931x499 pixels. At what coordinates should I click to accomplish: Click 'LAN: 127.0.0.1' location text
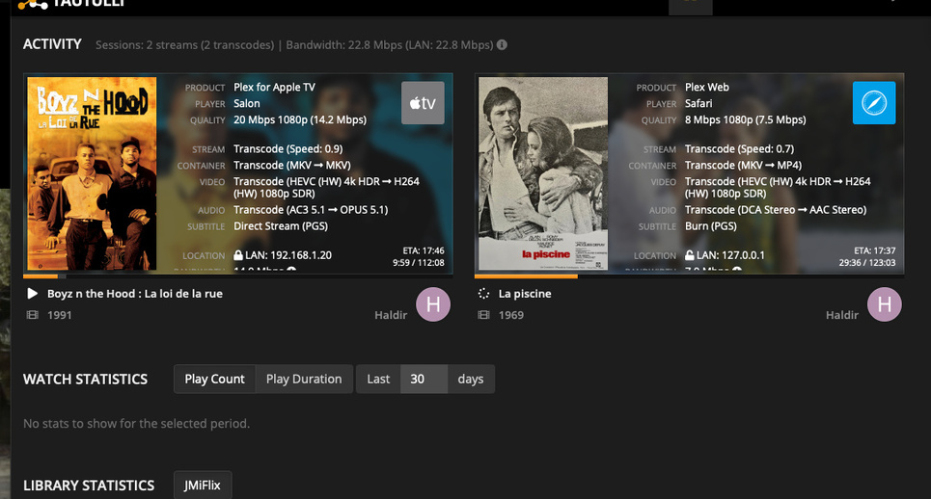point(730,255)
